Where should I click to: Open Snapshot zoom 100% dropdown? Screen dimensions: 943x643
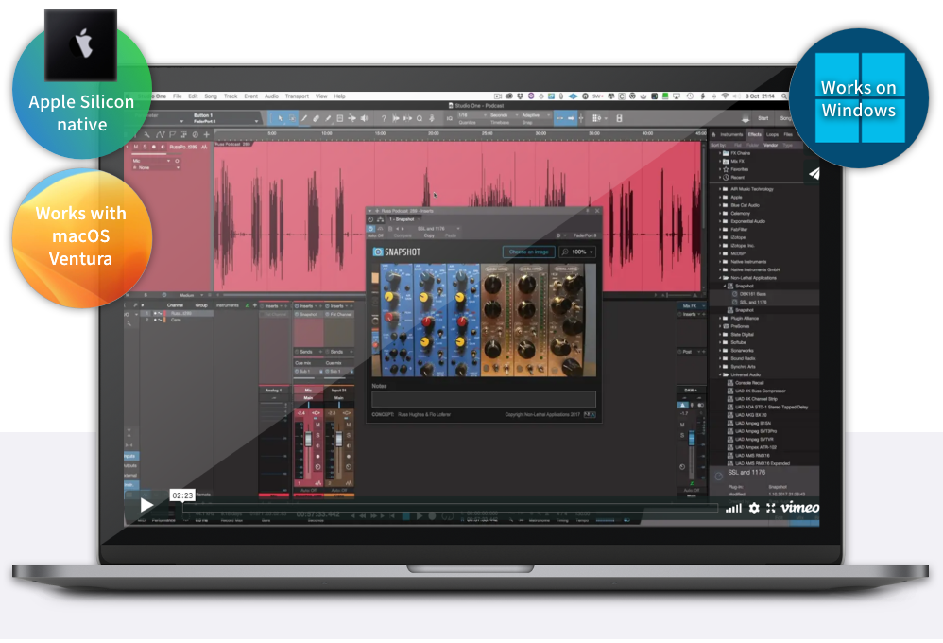[578, 252]
